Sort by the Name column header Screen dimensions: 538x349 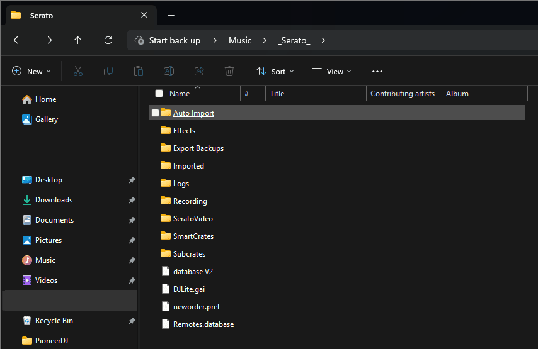[x=180, y=94]
